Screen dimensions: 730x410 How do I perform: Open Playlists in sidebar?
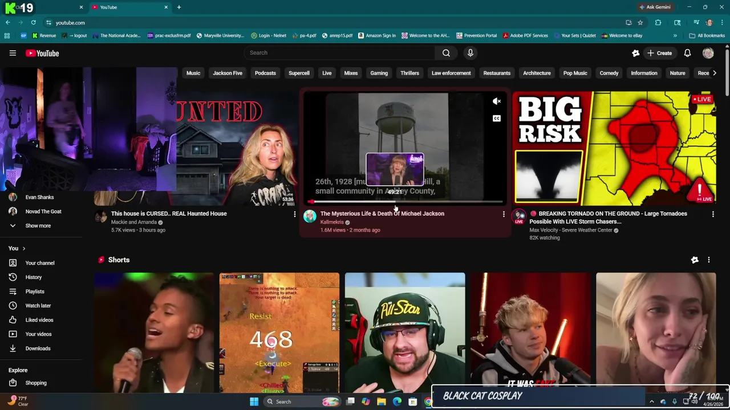pyautogui.click(x=35, y=292)
